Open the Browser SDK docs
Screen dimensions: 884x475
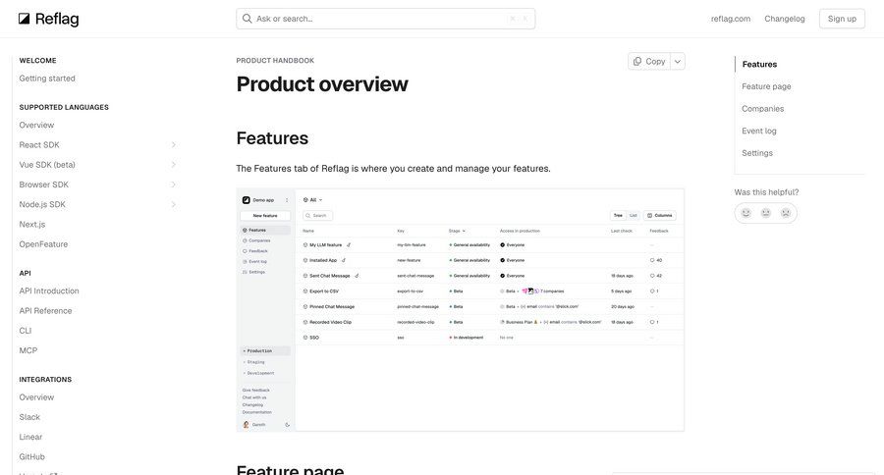click(x=44, y=185)
